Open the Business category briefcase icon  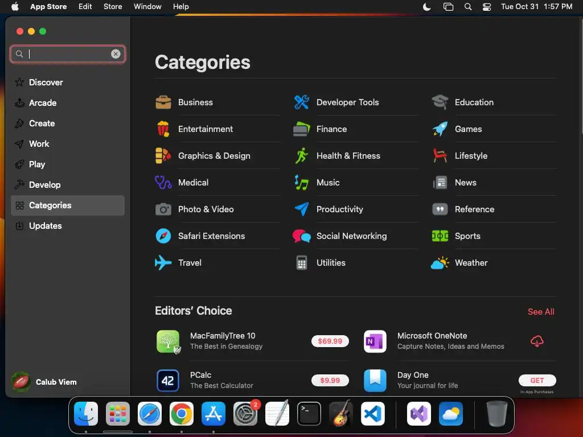[x=163, y=102]
